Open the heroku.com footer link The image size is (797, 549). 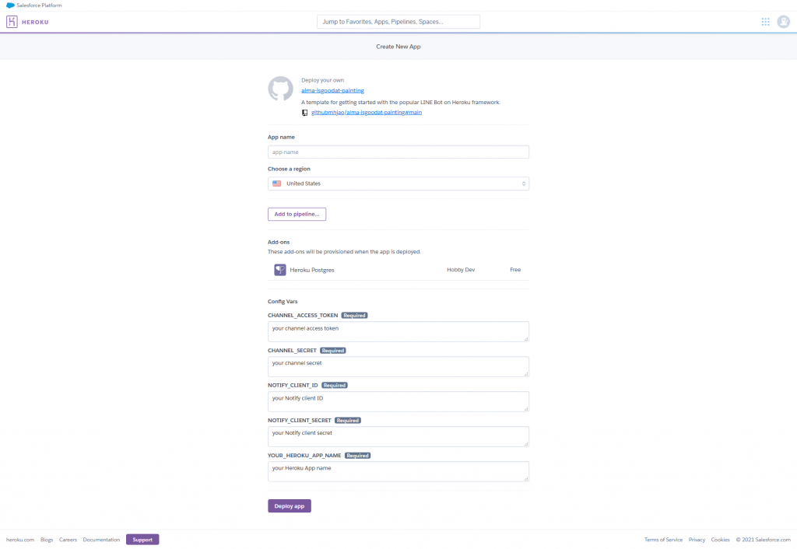pos(19,540)
